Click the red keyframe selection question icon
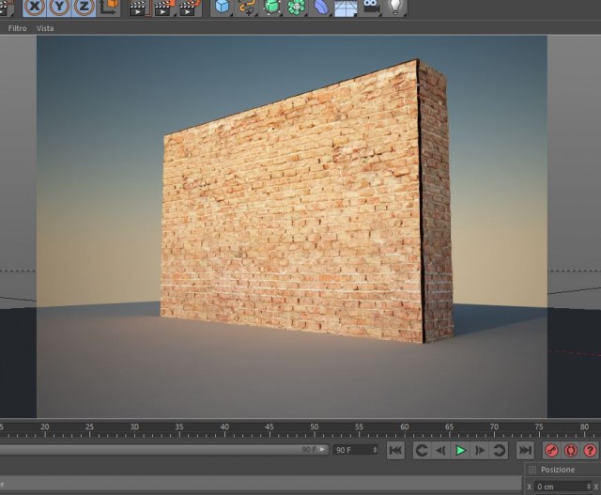This screenshot has width=601, height=495. 591,451
